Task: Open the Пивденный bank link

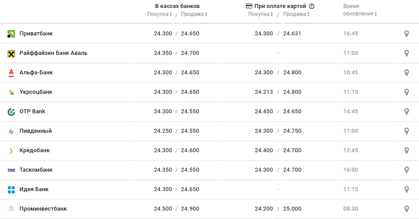Action: (35, 131)
